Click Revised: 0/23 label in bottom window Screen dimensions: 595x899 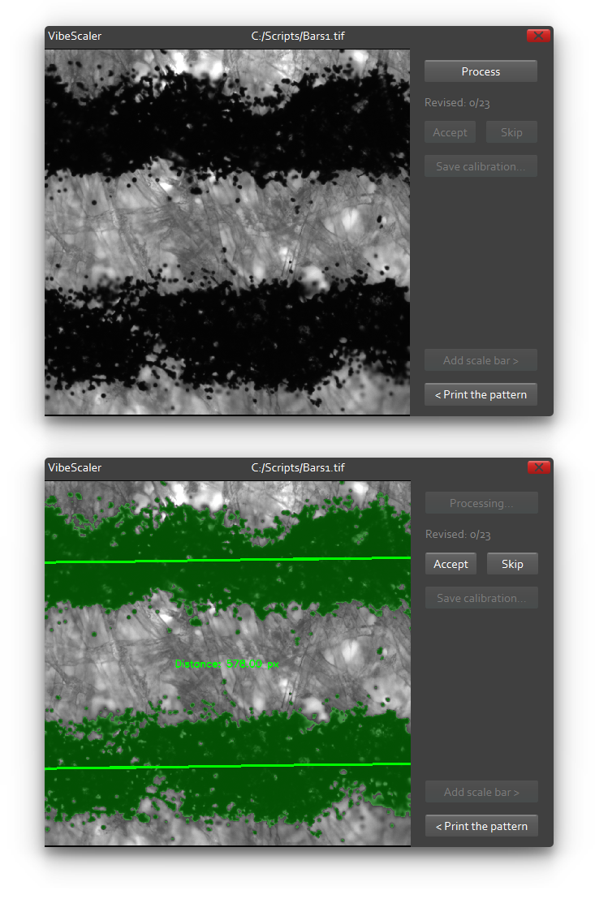(457, 535)
